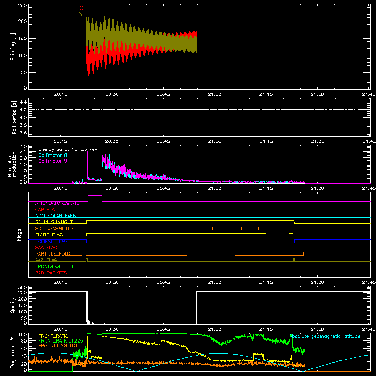The width and height of the screenshot is (376, 376).
Task: Click the 3.0 tick on modulation axis
Action: tap(23, 147)
